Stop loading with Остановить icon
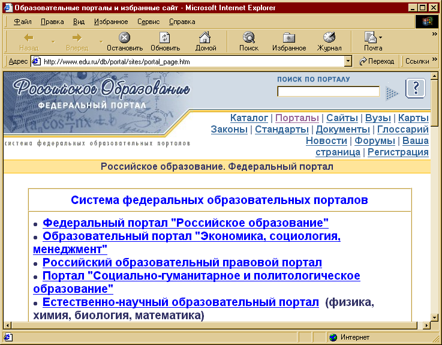This screenshot has width=442, height=345. coord(124,37)
